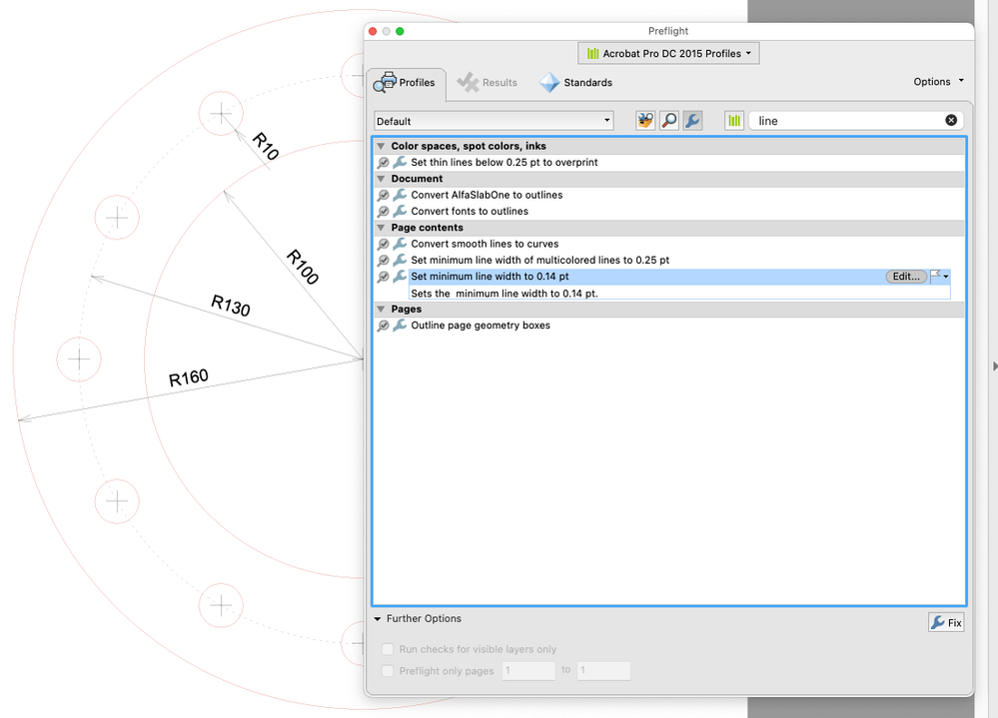Select the single fixups wrench icon
The height and width of the screenshot is (718, 998).
692,120
